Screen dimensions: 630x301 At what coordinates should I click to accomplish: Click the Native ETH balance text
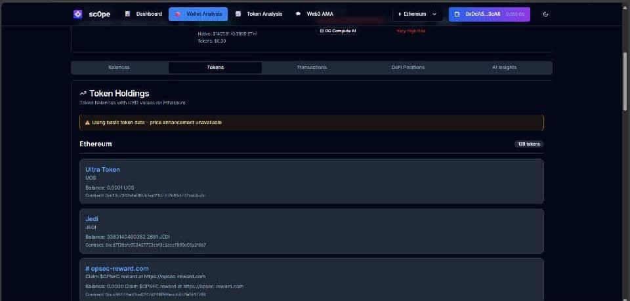click(228, 33)
